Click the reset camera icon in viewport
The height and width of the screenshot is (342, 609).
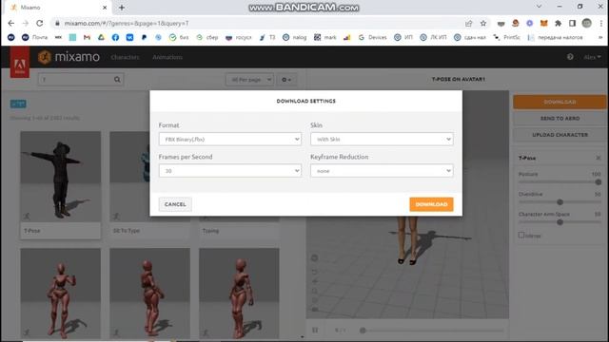(x=315, y=272)
